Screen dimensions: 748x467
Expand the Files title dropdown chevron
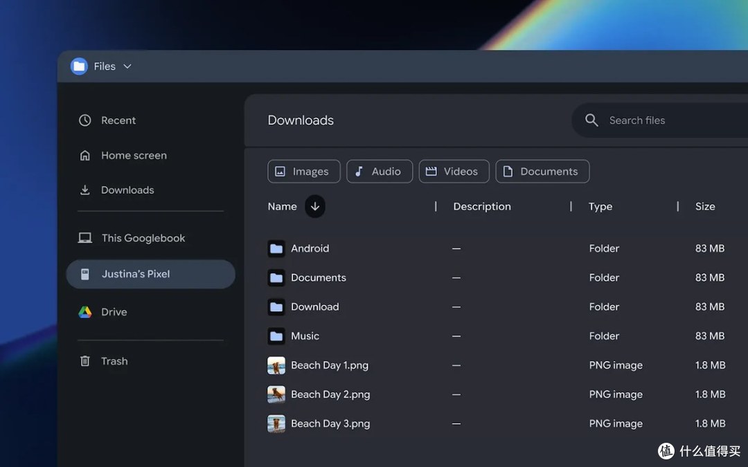127,66
